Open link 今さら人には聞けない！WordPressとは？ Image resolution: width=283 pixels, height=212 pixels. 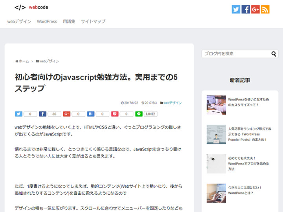coord(245,190)
